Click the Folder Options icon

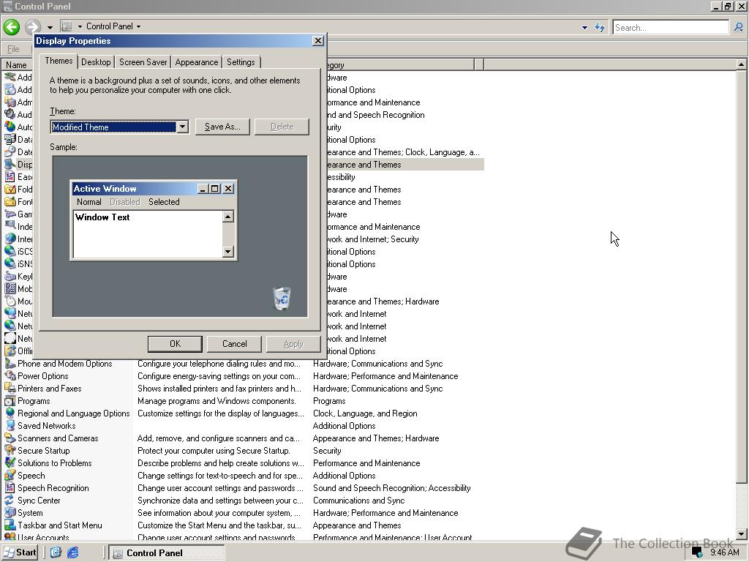tap(10, 190)
